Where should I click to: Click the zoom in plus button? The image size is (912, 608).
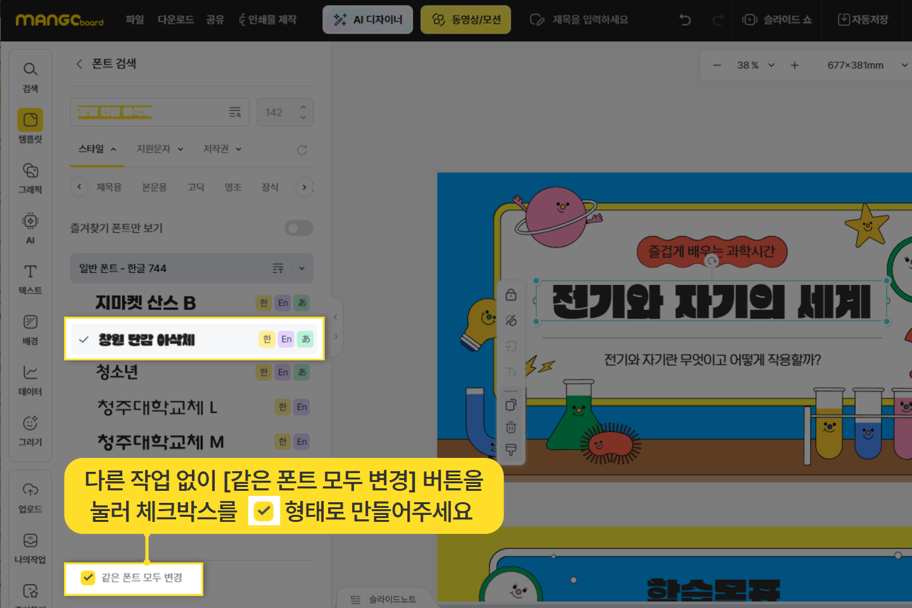(x=794, y=65)
